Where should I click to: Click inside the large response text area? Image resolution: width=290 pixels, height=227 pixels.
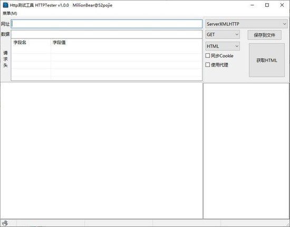click(x=101, y=150)
